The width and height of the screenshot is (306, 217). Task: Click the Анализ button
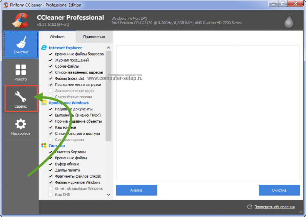[x=137, y=190]
